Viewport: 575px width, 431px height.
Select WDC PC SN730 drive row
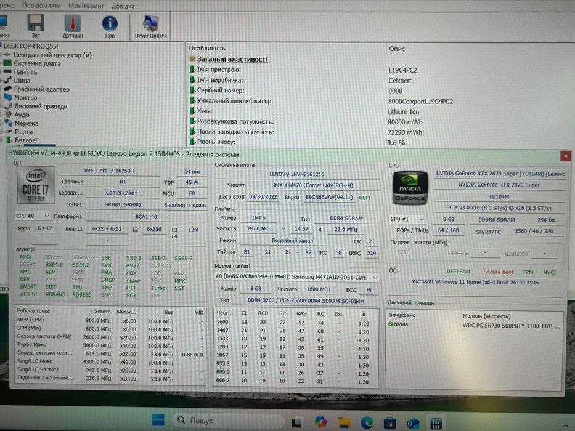[x=475, y=325]
